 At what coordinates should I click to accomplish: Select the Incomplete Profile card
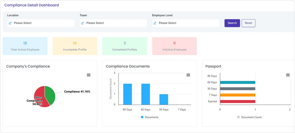pyautogui.click(x=75, y=46)
